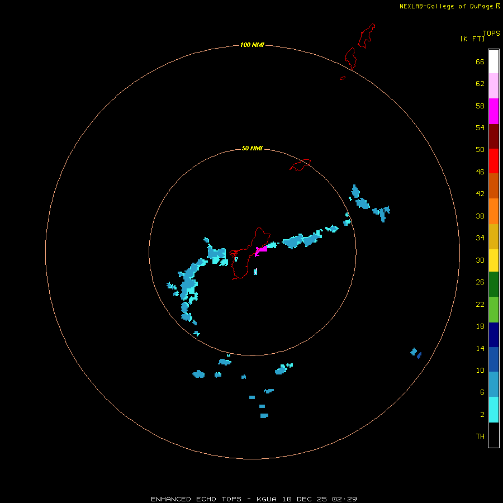This screenshot has width=503, height=503.
Task: Click the 'KGUA' station identifier
Action: [266, 499]
